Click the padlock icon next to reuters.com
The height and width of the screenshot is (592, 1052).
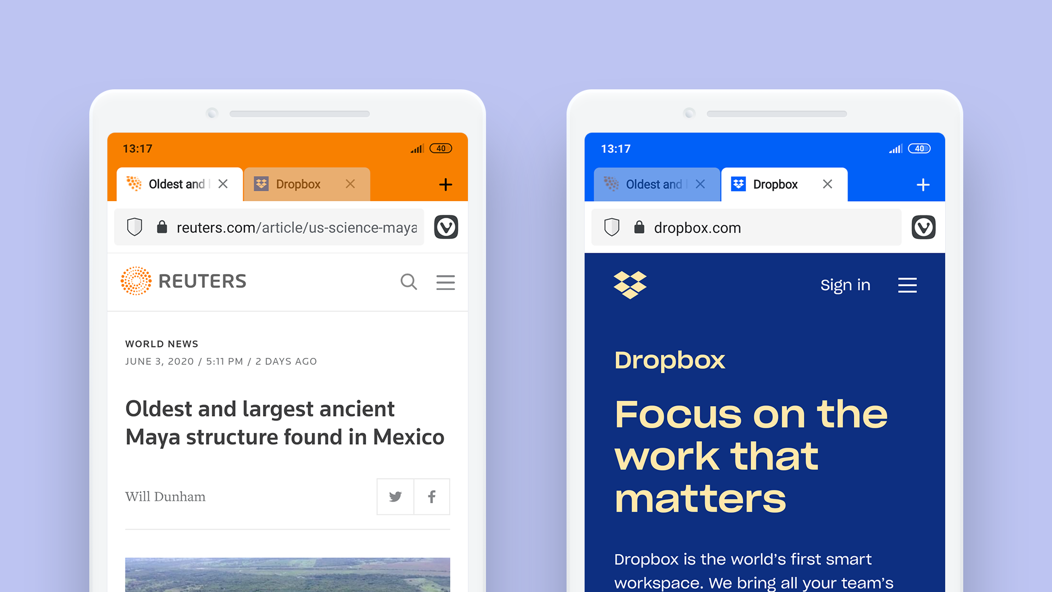coord(162,227)
